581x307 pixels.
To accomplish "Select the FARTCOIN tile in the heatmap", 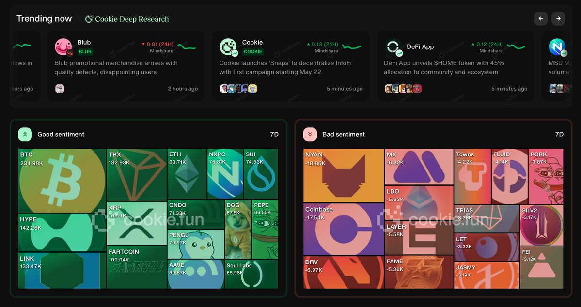I will [136, 267].
